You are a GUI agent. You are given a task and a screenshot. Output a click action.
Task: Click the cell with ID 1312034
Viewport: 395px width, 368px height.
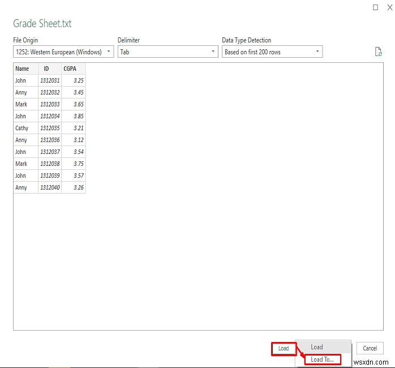tap(50, 116)
